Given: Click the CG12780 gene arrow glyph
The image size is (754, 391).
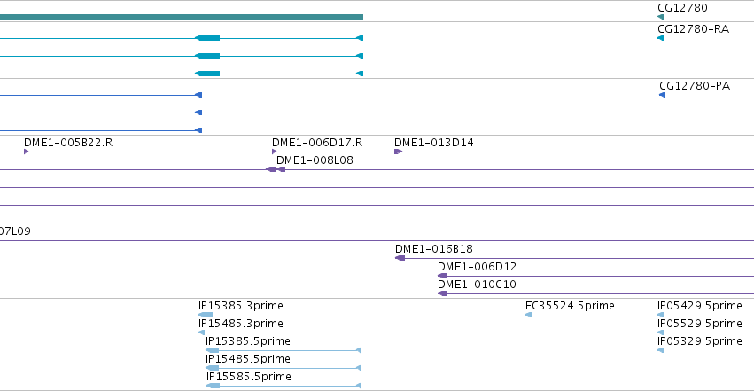Looking at the screenshot, I should [x=660, y=17].
